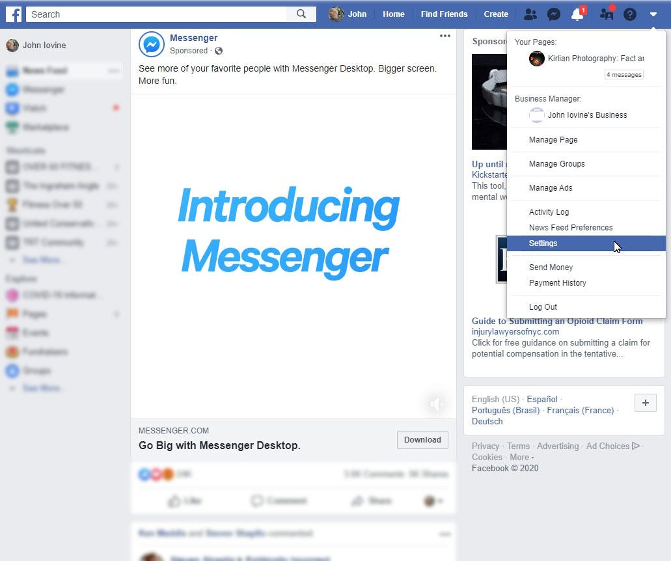
Task: Click Download button for Messenger Desktop
Action: point(422,440)
